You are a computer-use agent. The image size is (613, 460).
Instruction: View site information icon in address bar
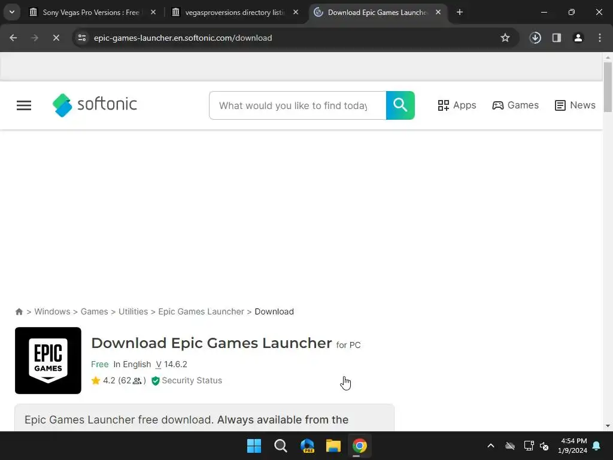pyautogui.click(x=82, y=38)
